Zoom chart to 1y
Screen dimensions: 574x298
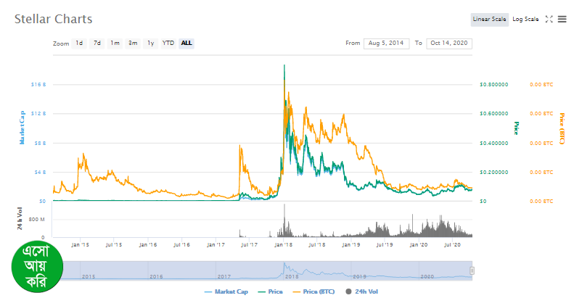150,44
